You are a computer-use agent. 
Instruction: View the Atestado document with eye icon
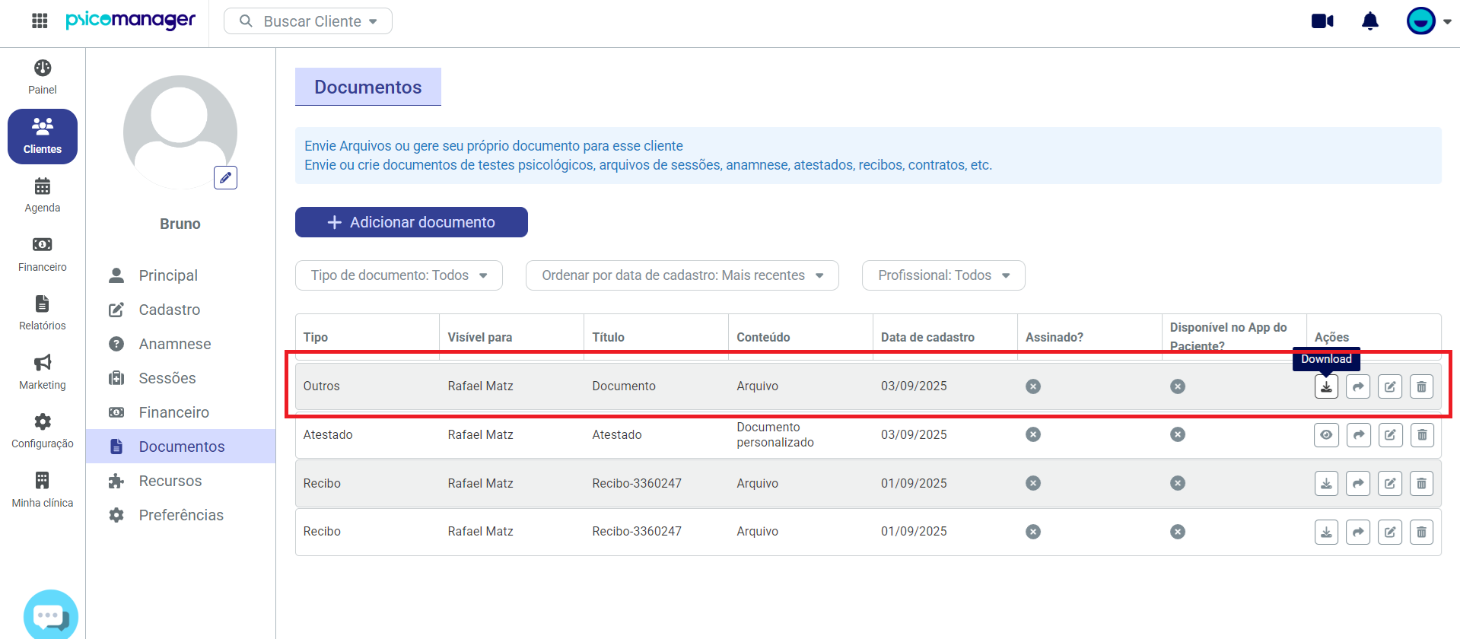1326,435
